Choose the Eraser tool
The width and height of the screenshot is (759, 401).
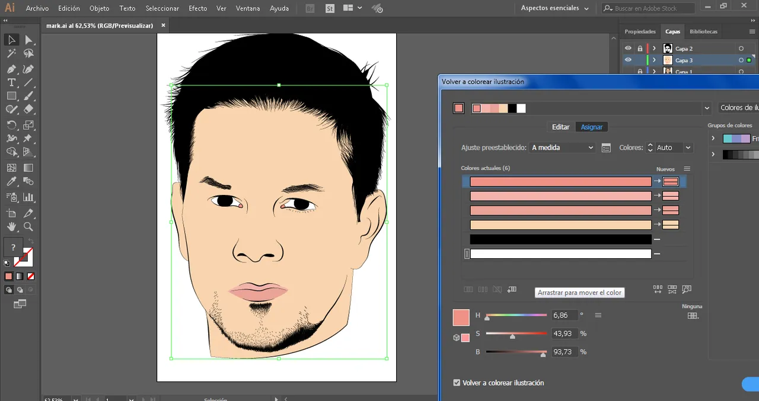coord(28,110)
